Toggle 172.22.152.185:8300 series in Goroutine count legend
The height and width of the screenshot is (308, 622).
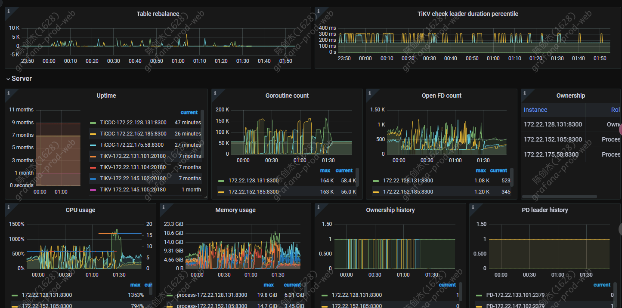click(x=254, y=192)
